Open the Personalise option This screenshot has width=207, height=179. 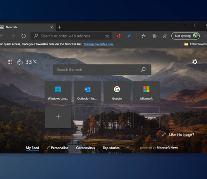58,148
